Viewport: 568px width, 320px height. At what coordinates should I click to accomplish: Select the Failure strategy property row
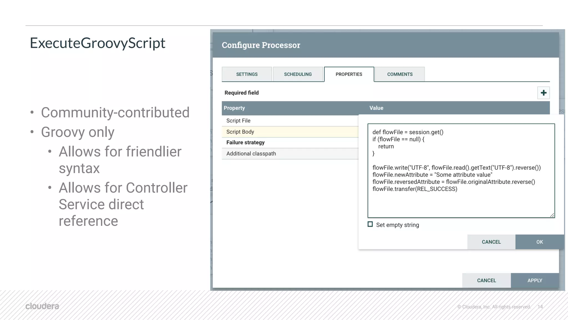point(290,142)
